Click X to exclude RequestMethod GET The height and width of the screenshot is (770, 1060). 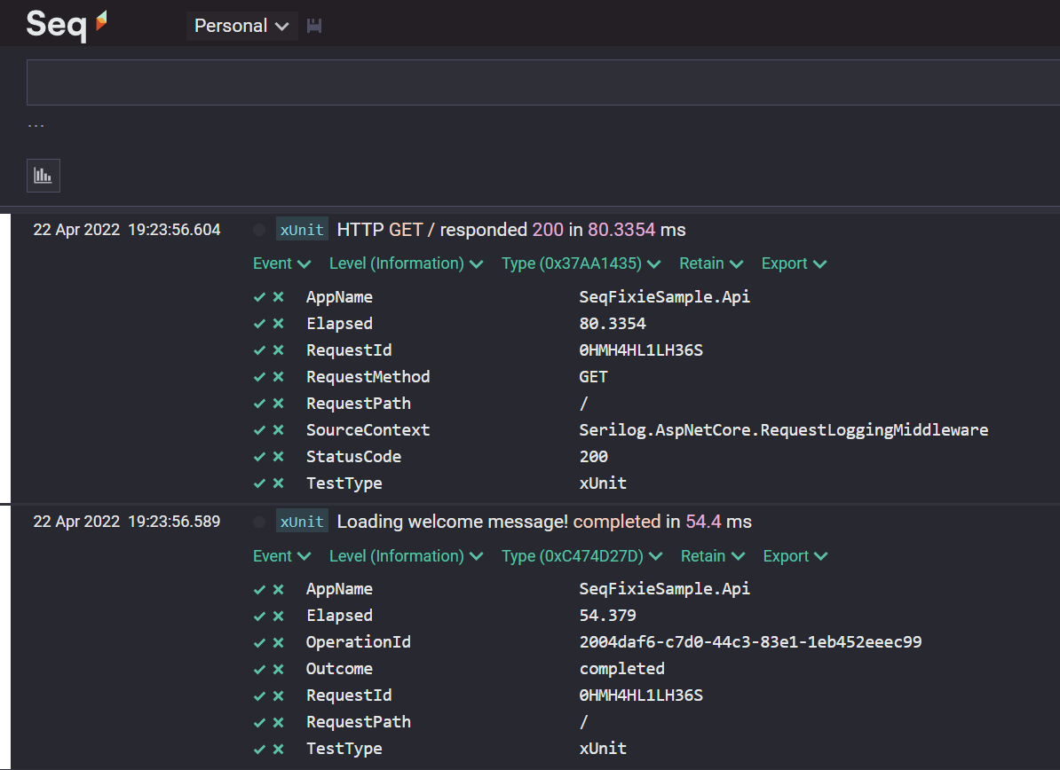(278, 377)
